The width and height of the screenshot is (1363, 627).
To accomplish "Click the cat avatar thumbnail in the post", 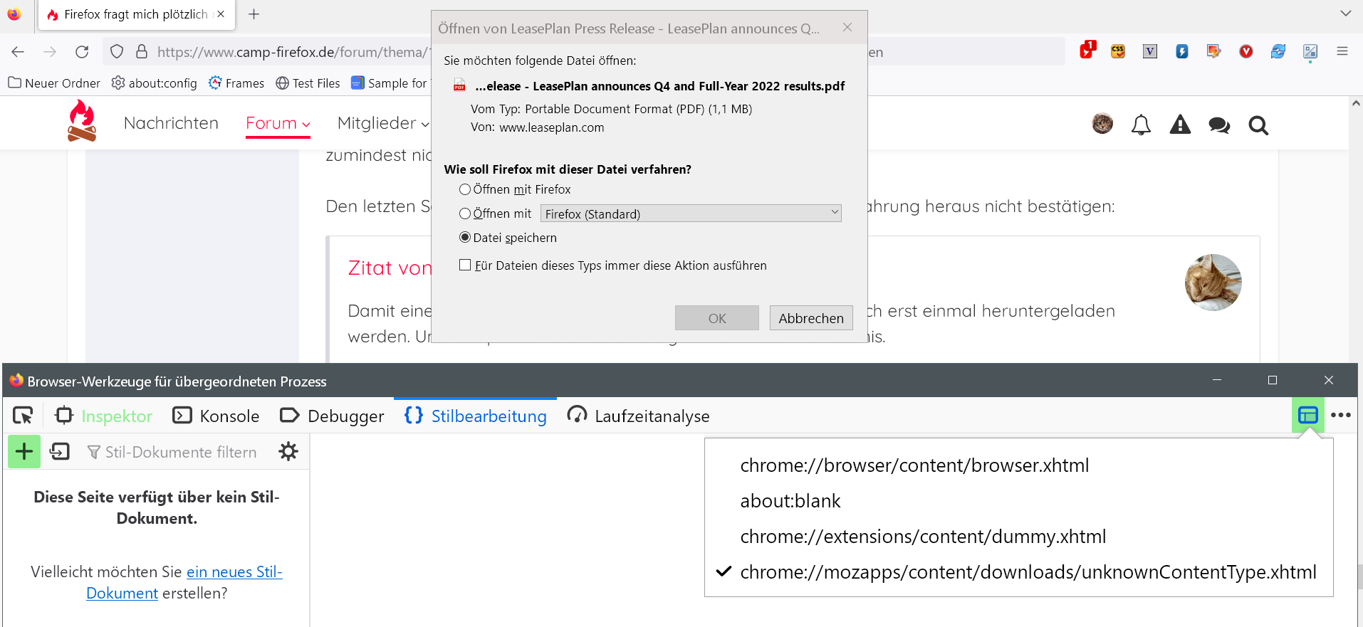I will click(x=1213, y=283).
